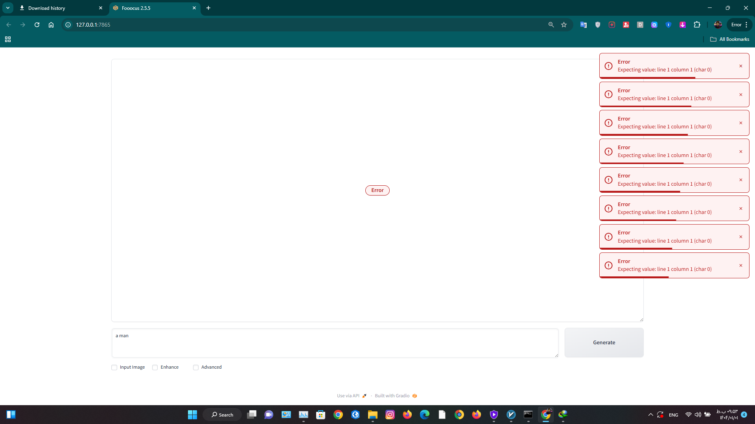
Task: Bookmark this page with star icon
Action: coord(564,25)
